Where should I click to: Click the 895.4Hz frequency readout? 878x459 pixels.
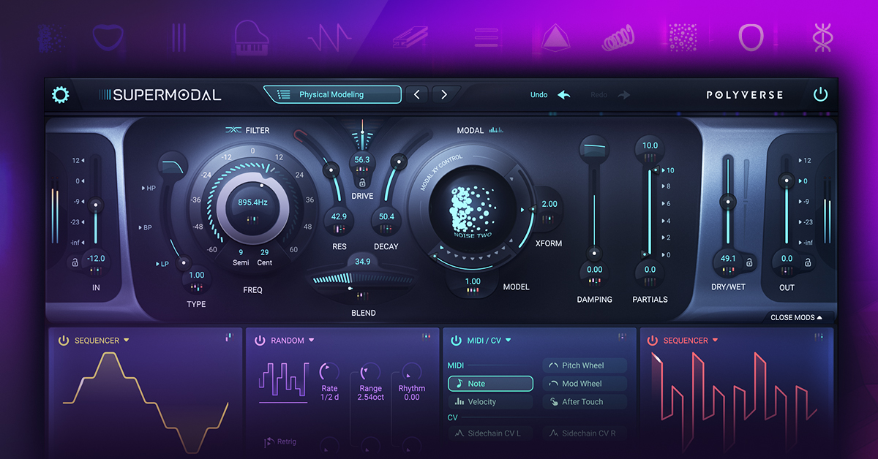click(254, 202)
